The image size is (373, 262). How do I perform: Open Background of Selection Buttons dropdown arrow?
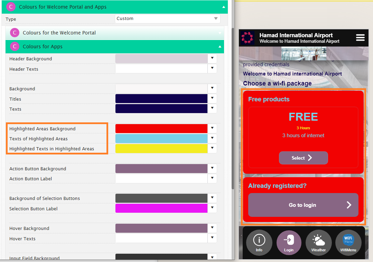point(212,198)
